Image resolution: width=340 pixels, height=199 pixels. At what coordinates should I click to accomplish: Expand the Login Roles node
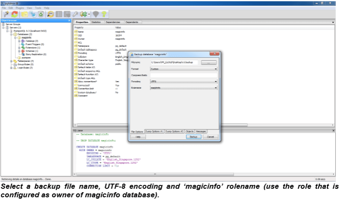[11, 68]
